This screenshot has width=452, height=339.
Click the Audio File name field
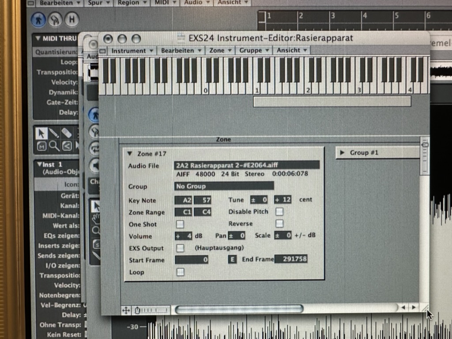click(x=247, y=165)
